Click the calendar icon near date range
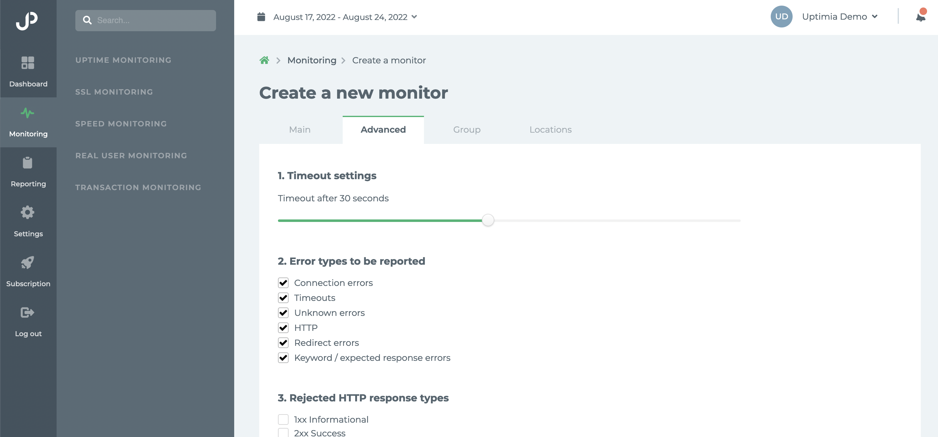 click(x=261, y=17)
